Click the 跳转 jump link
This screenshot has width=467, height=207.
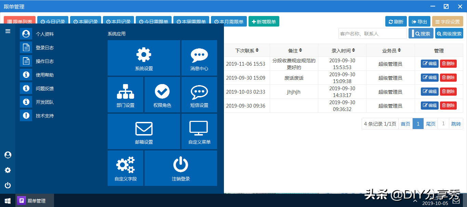pyautogui.click(x=456, y=124)
